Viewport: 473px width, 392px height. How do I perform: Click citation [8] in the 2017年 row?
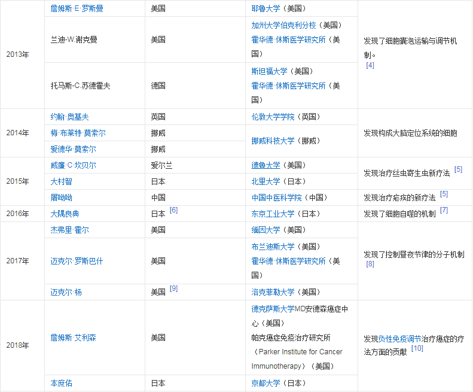tap(370, 264)
